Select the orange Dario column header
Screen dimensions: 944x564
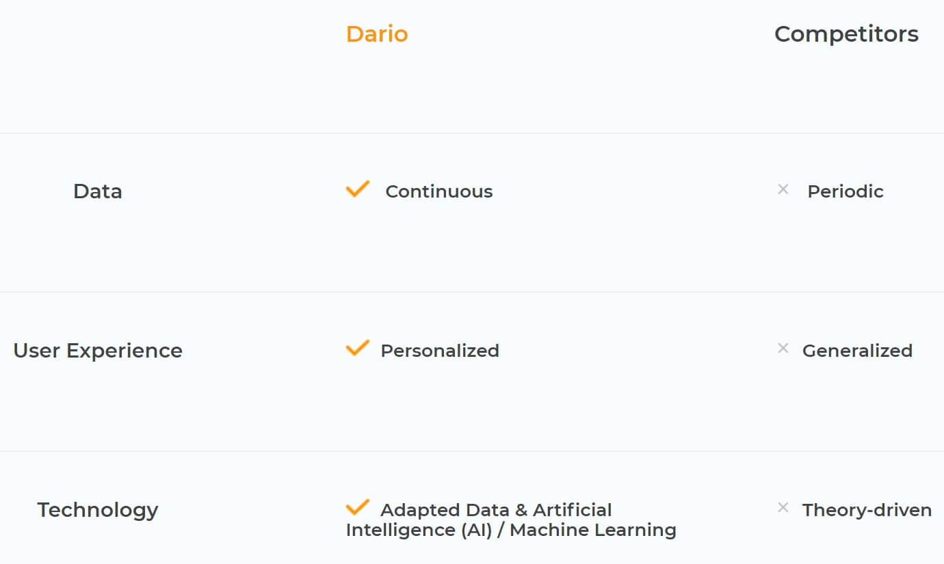(377, 33)
